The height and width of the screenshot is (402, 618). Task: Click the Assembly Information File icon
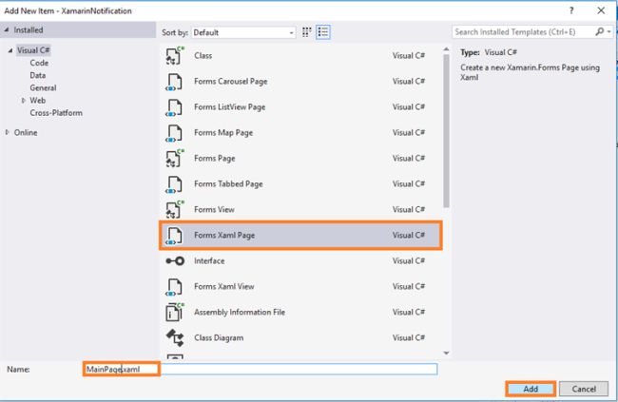coord(174,312)
